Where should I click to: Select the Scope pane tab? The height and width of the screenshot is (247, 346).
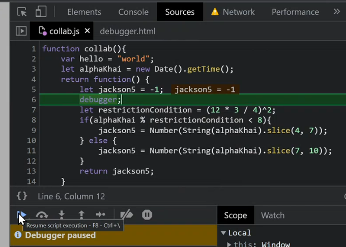(x=236, y=215)
